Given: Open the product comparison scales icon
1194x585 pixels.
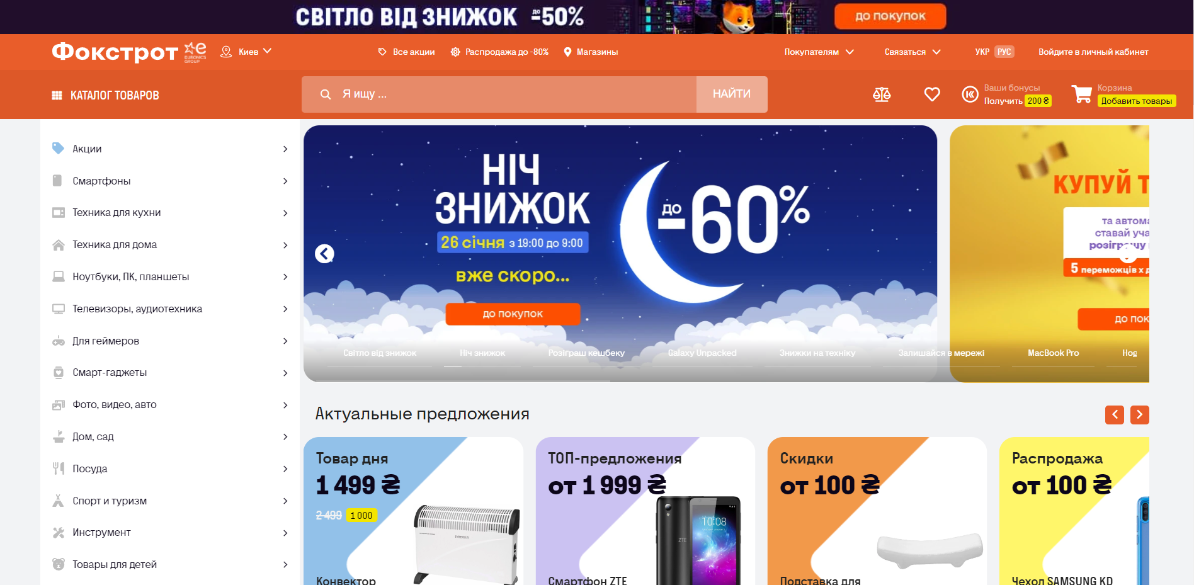Looking at the screenshot, I should click(x=882, y=94).
